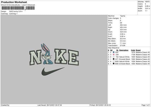Click the Stitches value 10670
This screenshot has height=107, width=151.
pos(147,2)
